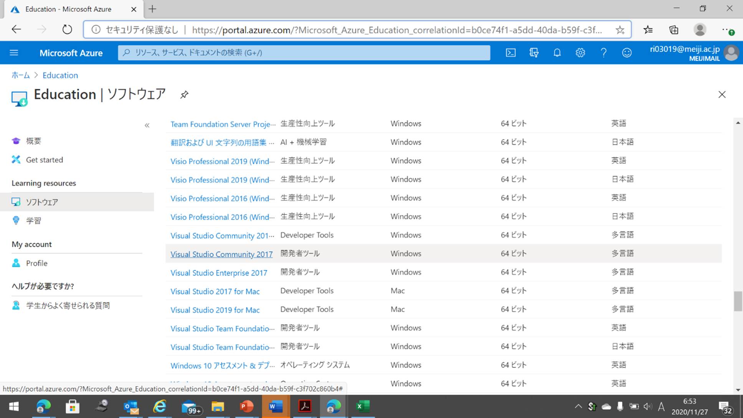The height and width of the screenshot is (418, 743).
Task: Open the help question mark icon
Action: pos(603,53)
